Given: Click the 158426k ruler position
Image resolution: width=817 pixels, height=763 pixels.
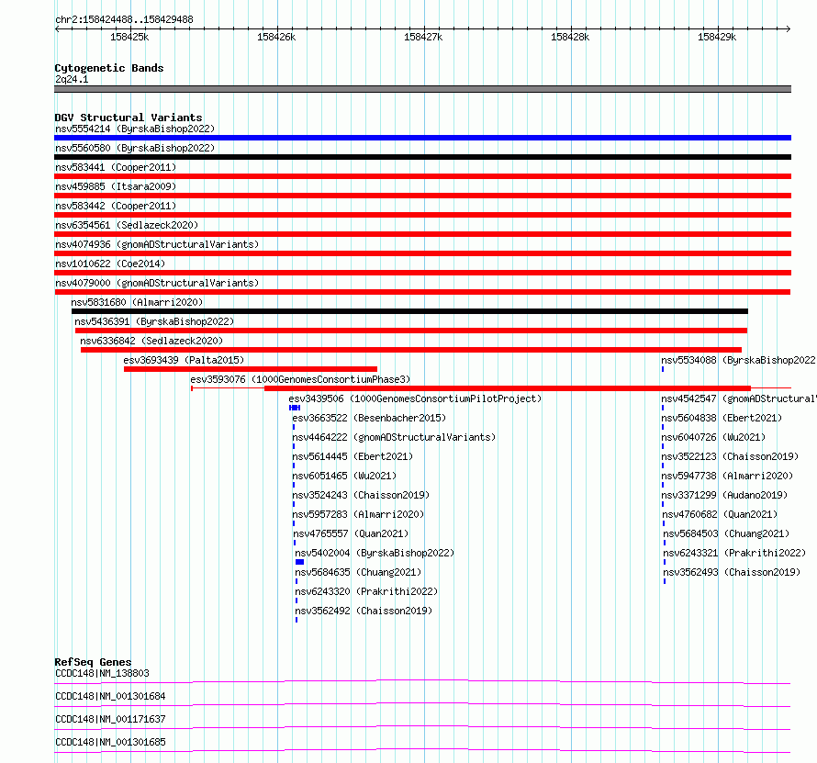Looking at the screenshot, I should [276, 37].
